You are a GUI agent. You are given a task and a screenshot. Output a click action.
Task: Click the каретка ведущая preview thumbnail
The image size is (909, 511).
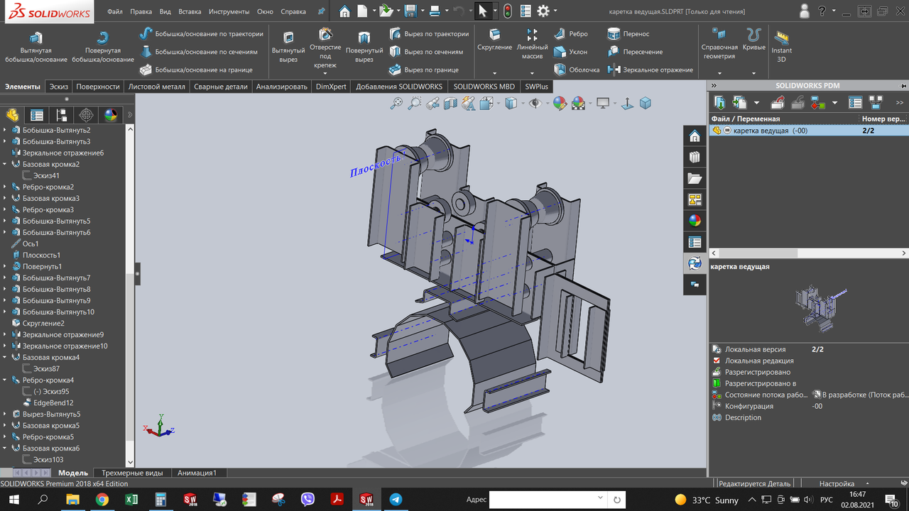(820, 307)
